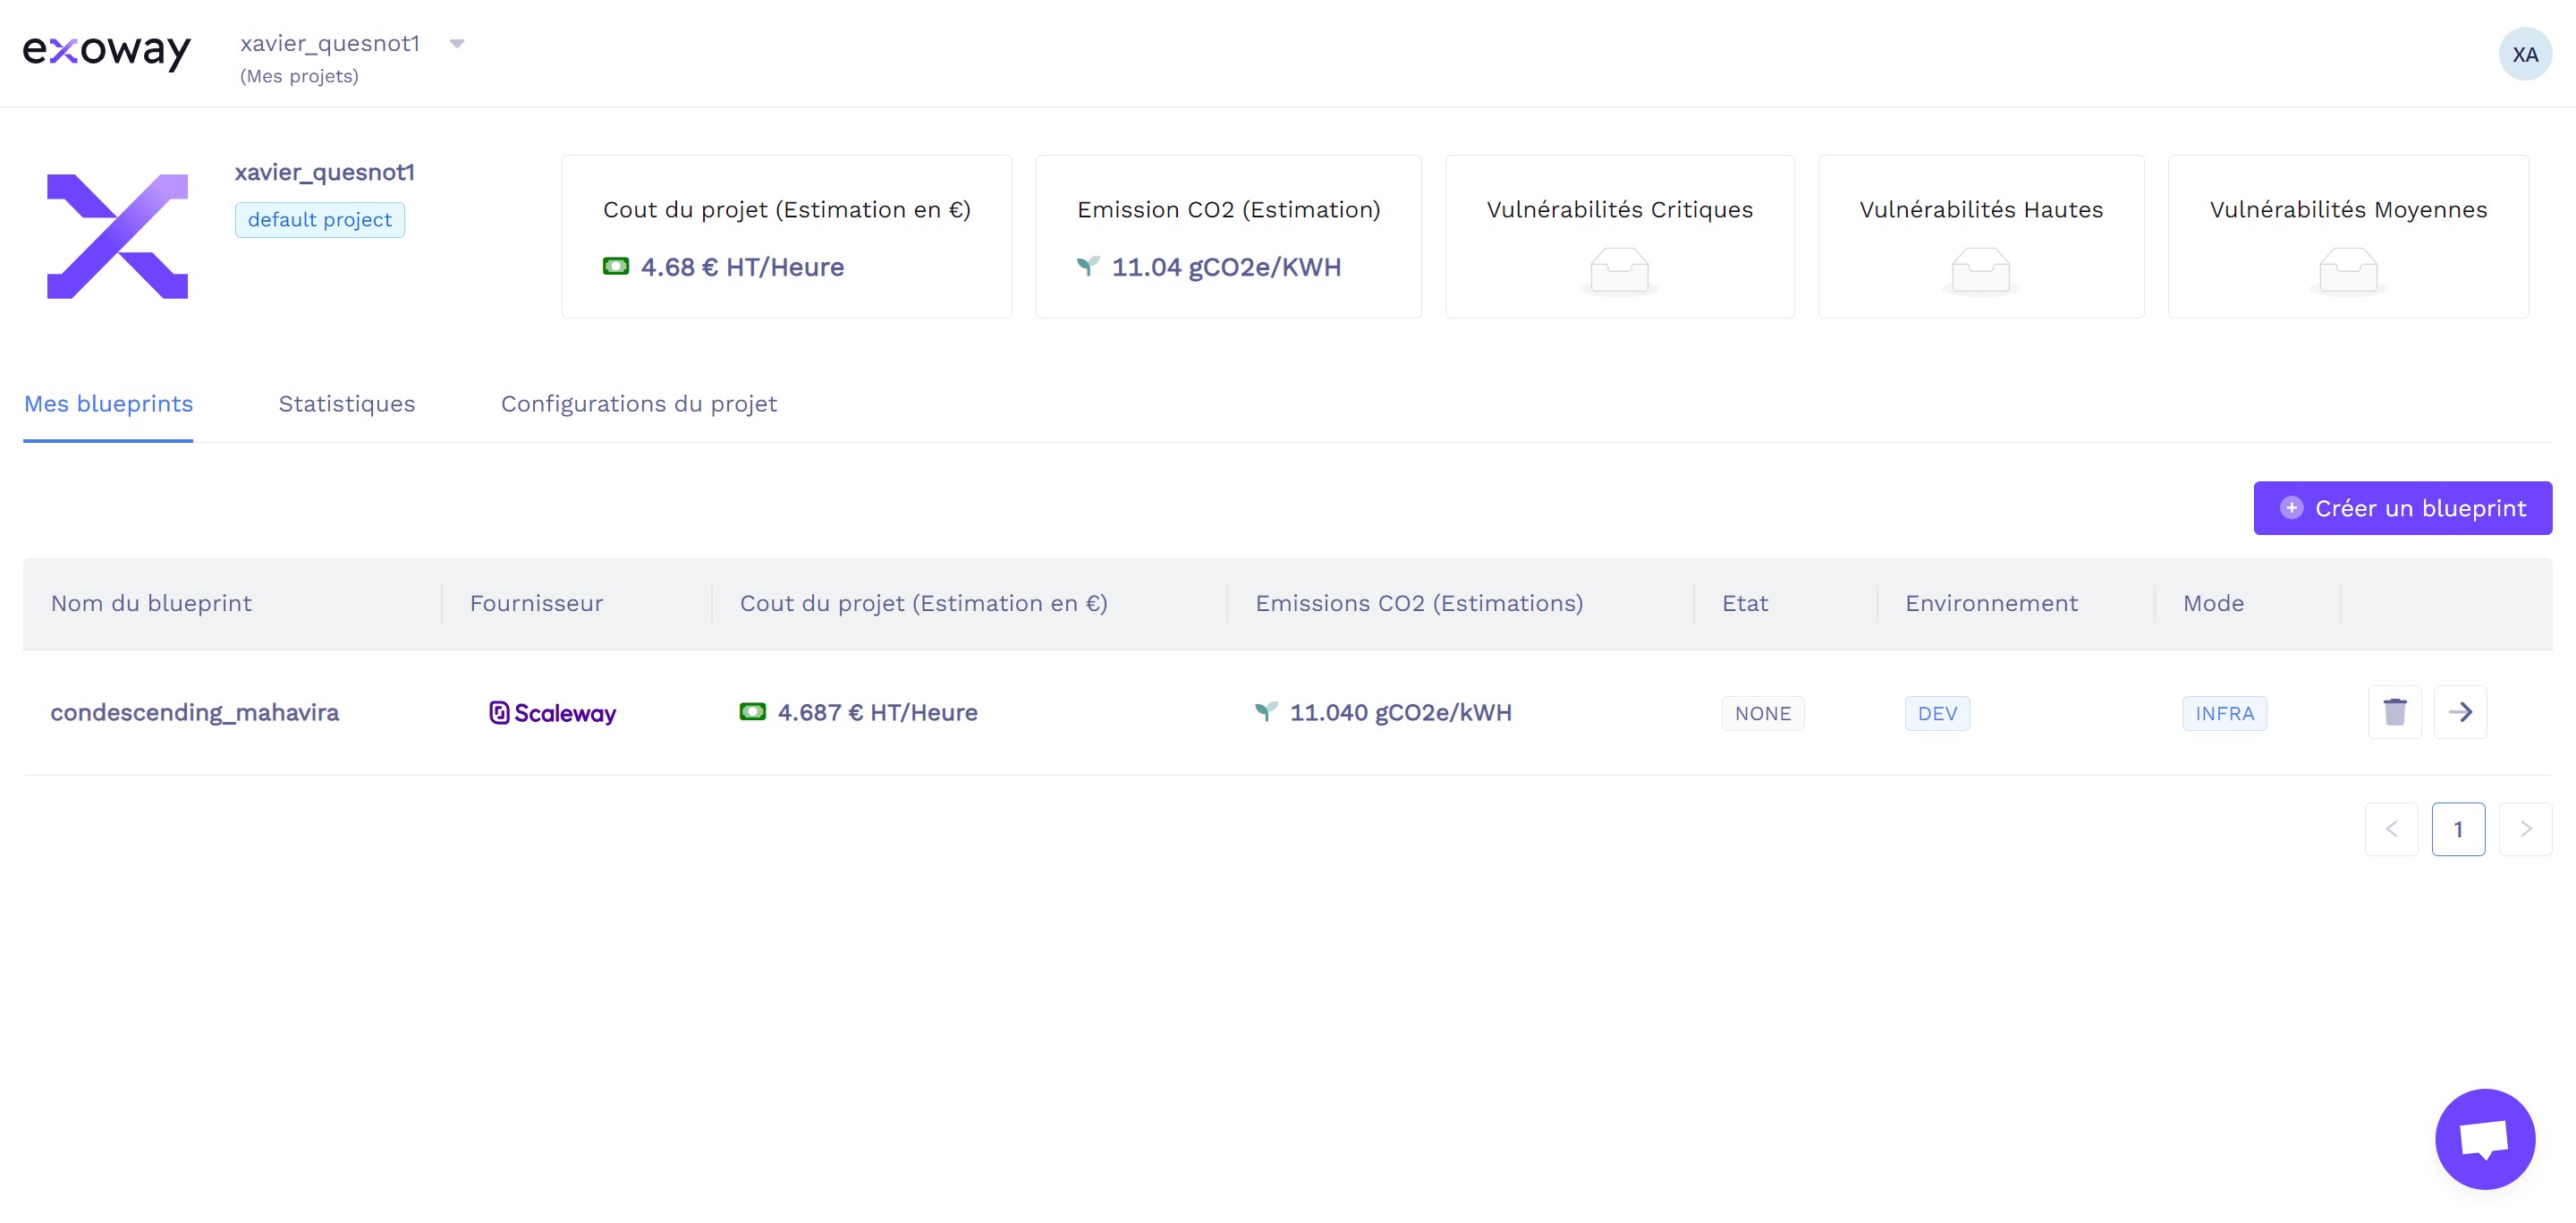Click the Vulnérabilités Critiques card
Viewport: 2576px width, 1223px height.
point(1619,236)
